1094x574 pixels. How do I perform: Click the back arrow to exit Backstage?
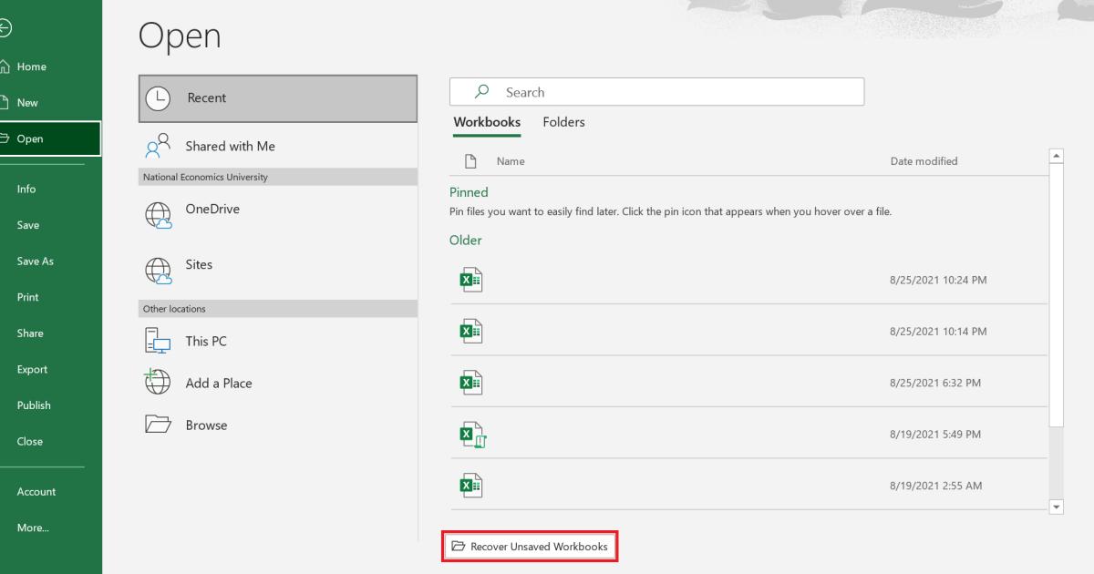pos(5,29)
